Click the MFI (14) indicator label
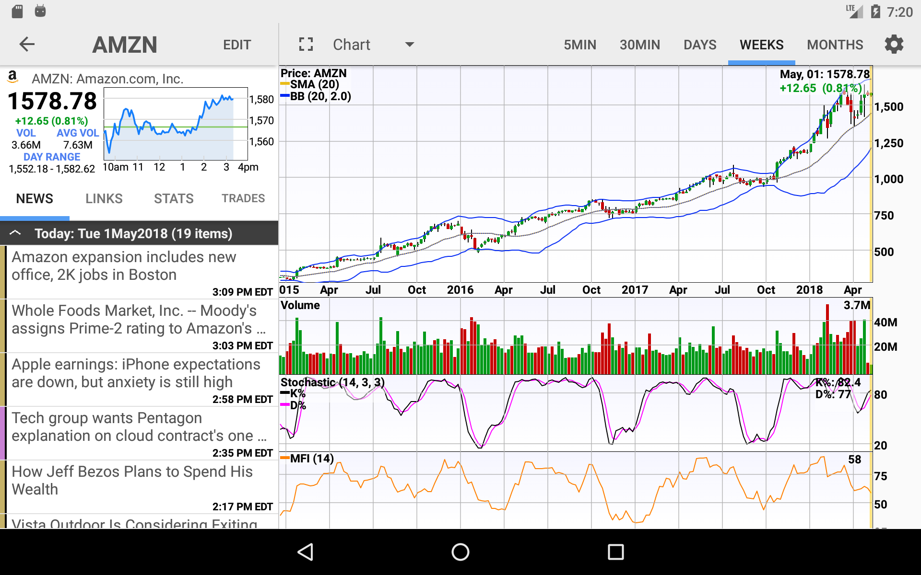The width and height of the screenshot is (921, 575). pos(312,459)
